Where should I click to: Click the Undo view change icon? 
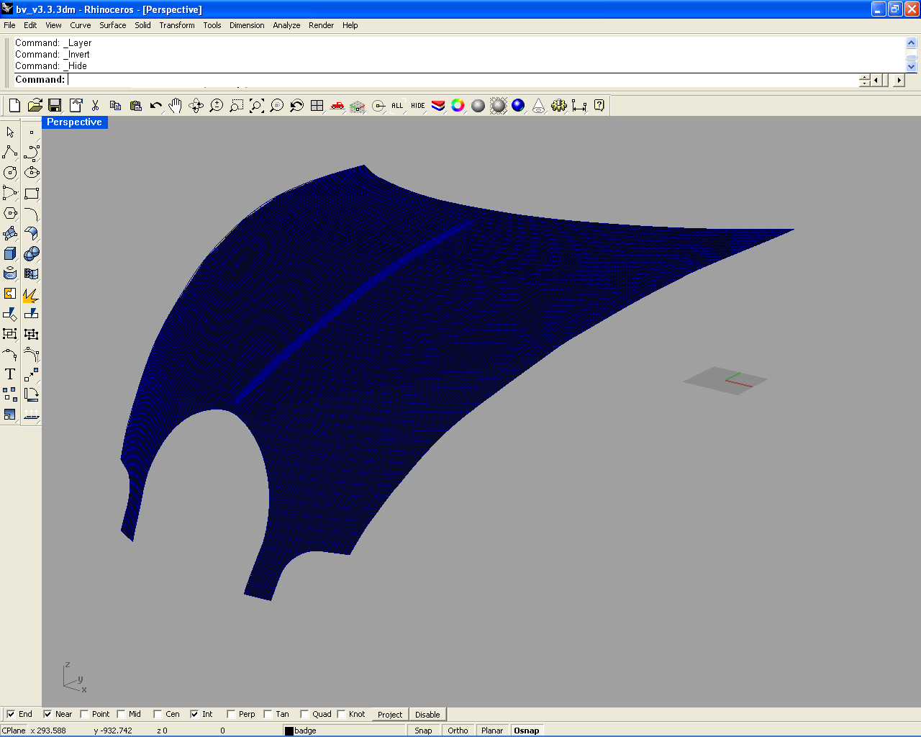pyautogui.click(x=296, y=106)
